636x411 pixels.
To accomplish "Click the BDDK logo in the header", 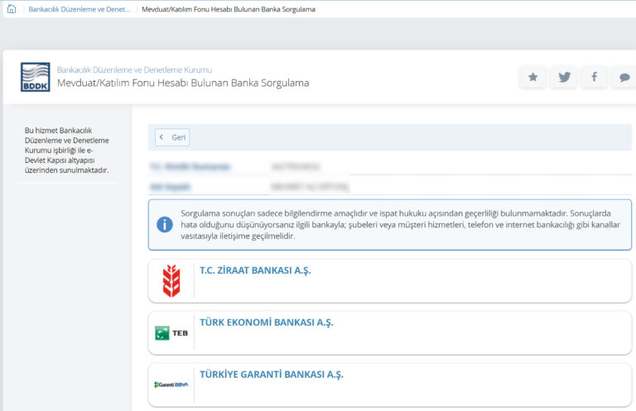I will pos(35,77).
